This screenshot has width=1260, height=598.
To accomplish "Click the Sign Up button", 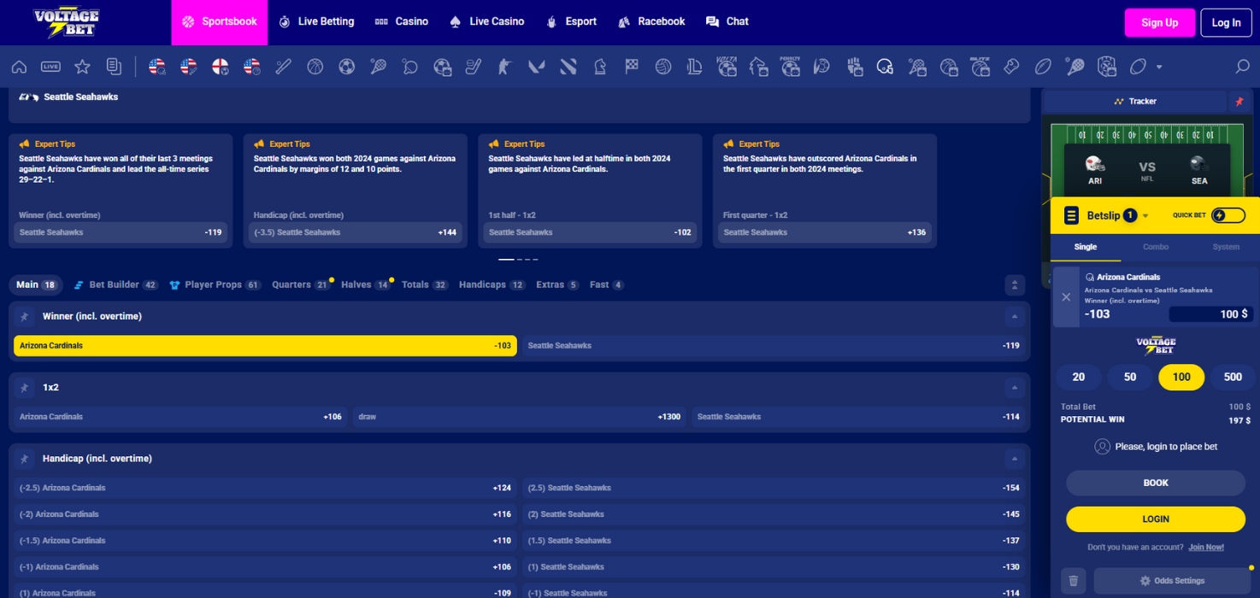I will coord(1159,23).
